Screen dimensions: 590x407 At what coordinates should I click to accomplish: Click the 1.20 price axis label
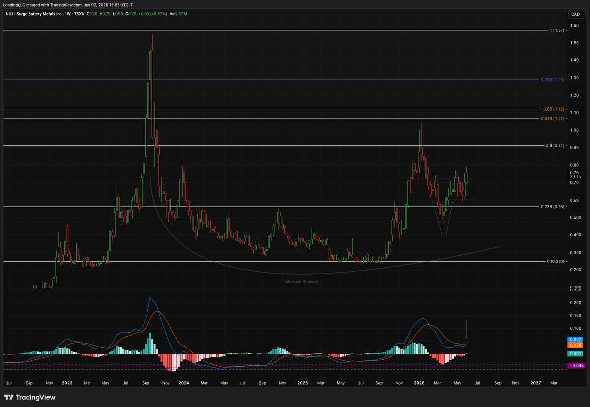click(574, 95)
